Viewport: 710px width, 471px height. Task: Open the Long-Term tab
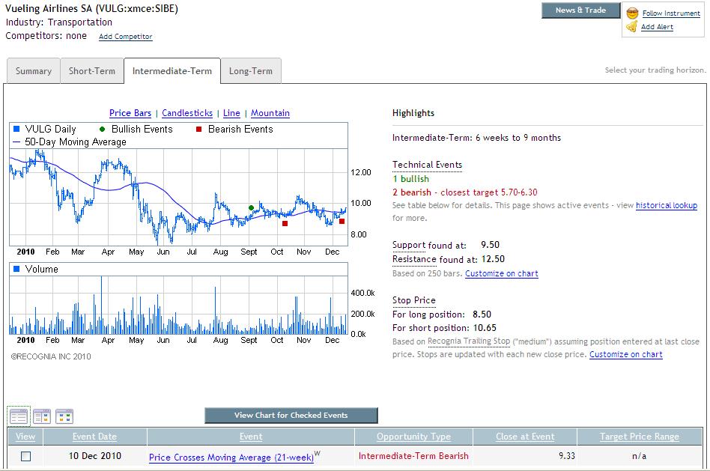pos(251,71)
